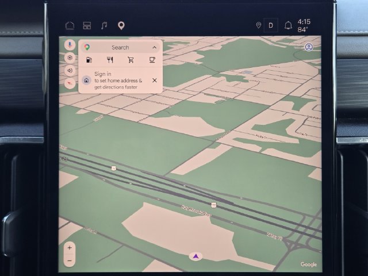The width and height of the screenshot is (368, 276).
Task: Open the music media icon
Action: (x=104, y=25)
